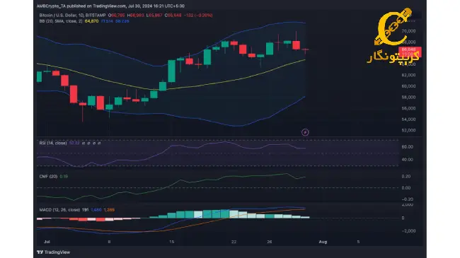
Task: Click the "26" date label on time axis
Action: pyautogui.click(x=270, y=242)
